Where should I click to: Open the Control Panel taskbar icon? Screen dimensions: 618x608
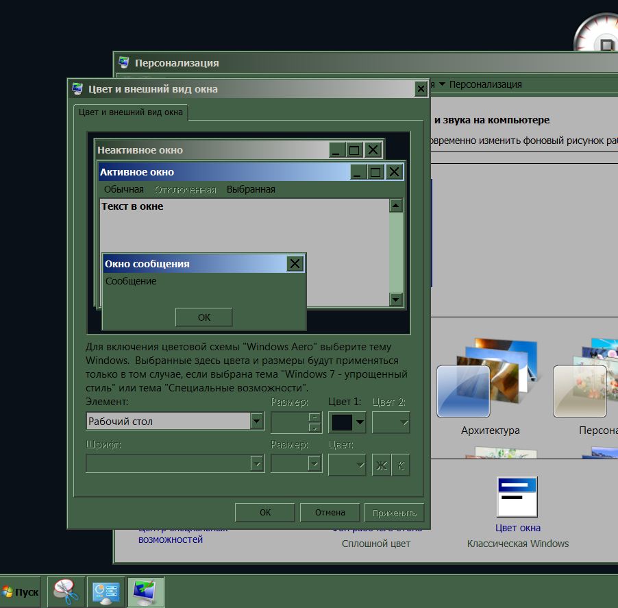click(106, 592)
